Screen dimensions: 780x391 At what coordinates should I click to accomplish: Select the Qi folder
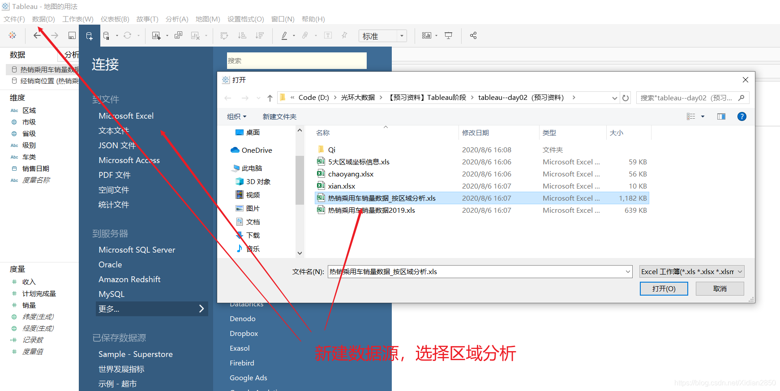[331, 150]
